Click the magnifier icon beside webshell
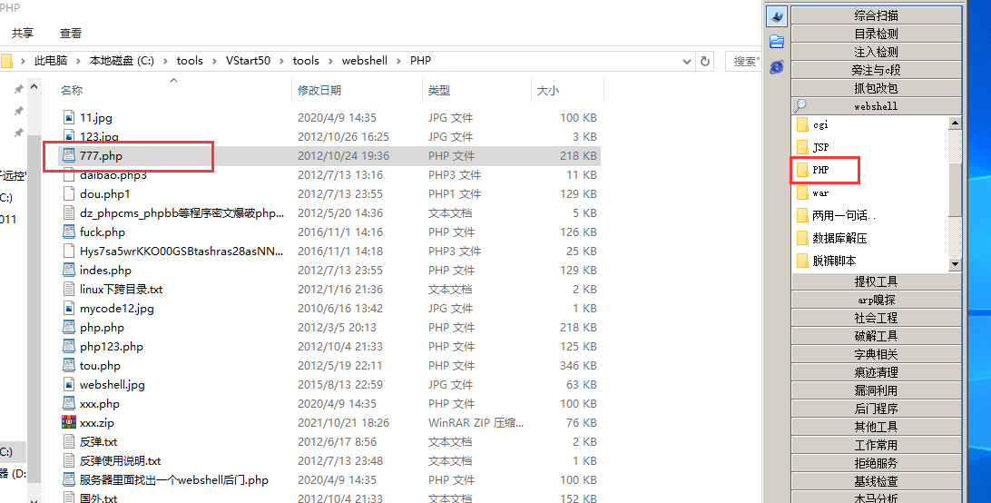991x503 pixels. (x=800, y=106)
